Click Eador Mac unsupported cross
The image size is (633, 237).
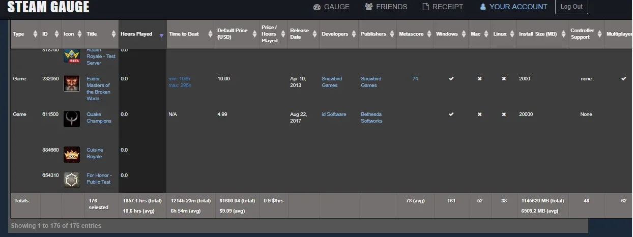point(479,79)
